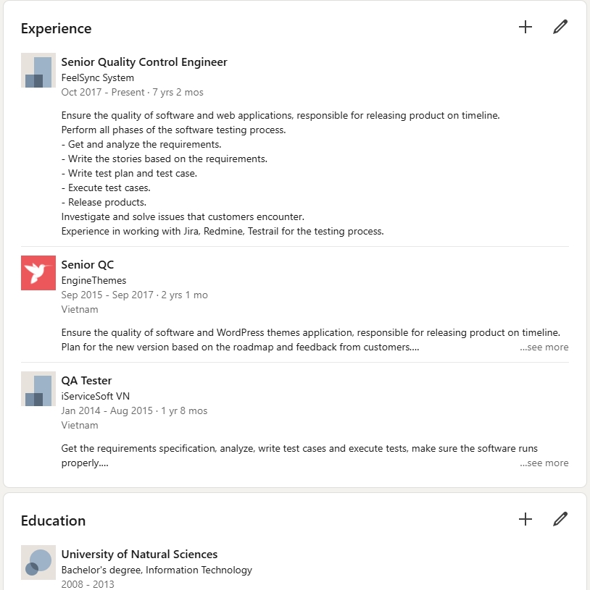Select the FeelSync System company name
Image resolution: width=590 pixels, height=590 pixels.
(x=98, y=77)
